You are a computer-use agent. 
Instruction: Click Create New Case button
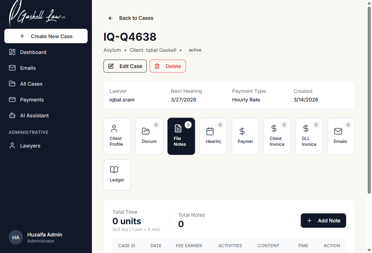tap(46, 36)
